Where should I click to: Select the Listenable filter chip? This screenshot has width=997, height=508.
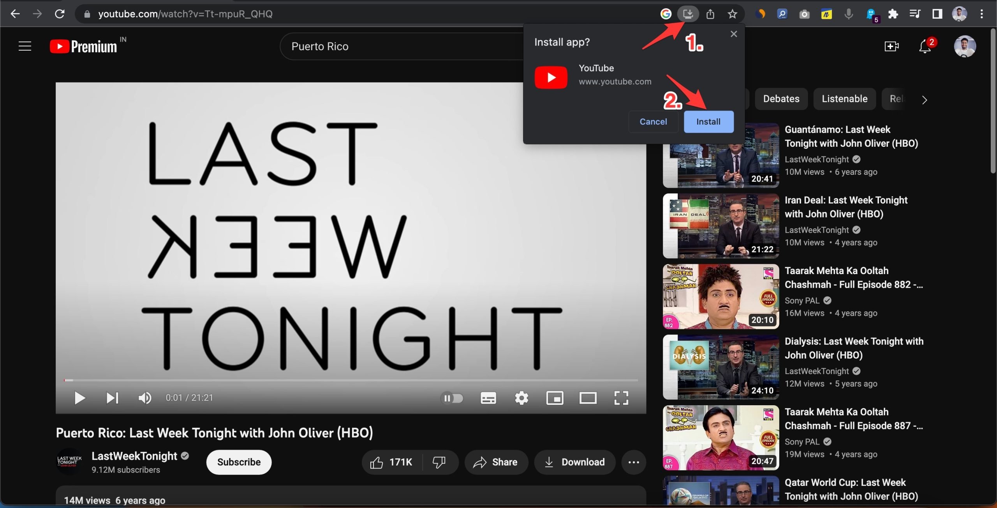point(845,99)
